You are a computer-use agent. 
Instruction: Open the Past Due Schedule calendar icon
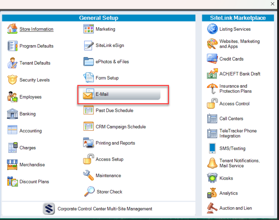pos(88,110)
